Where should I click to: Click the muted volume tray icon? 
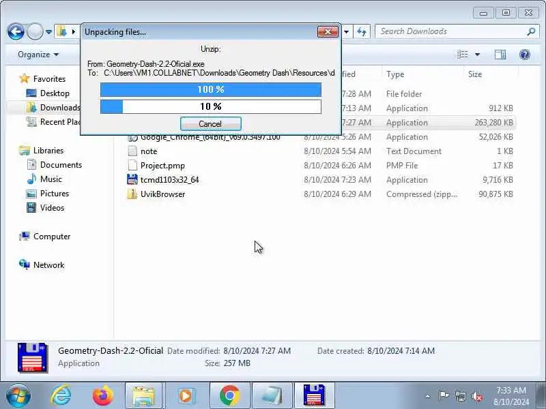pyautogui.click(x=476, y=396)
